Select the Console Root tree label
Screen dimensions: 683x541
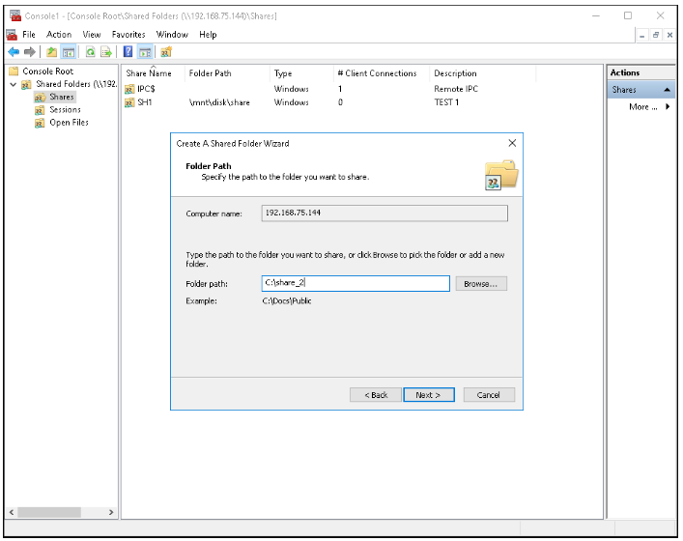click(x=48, y=71)
